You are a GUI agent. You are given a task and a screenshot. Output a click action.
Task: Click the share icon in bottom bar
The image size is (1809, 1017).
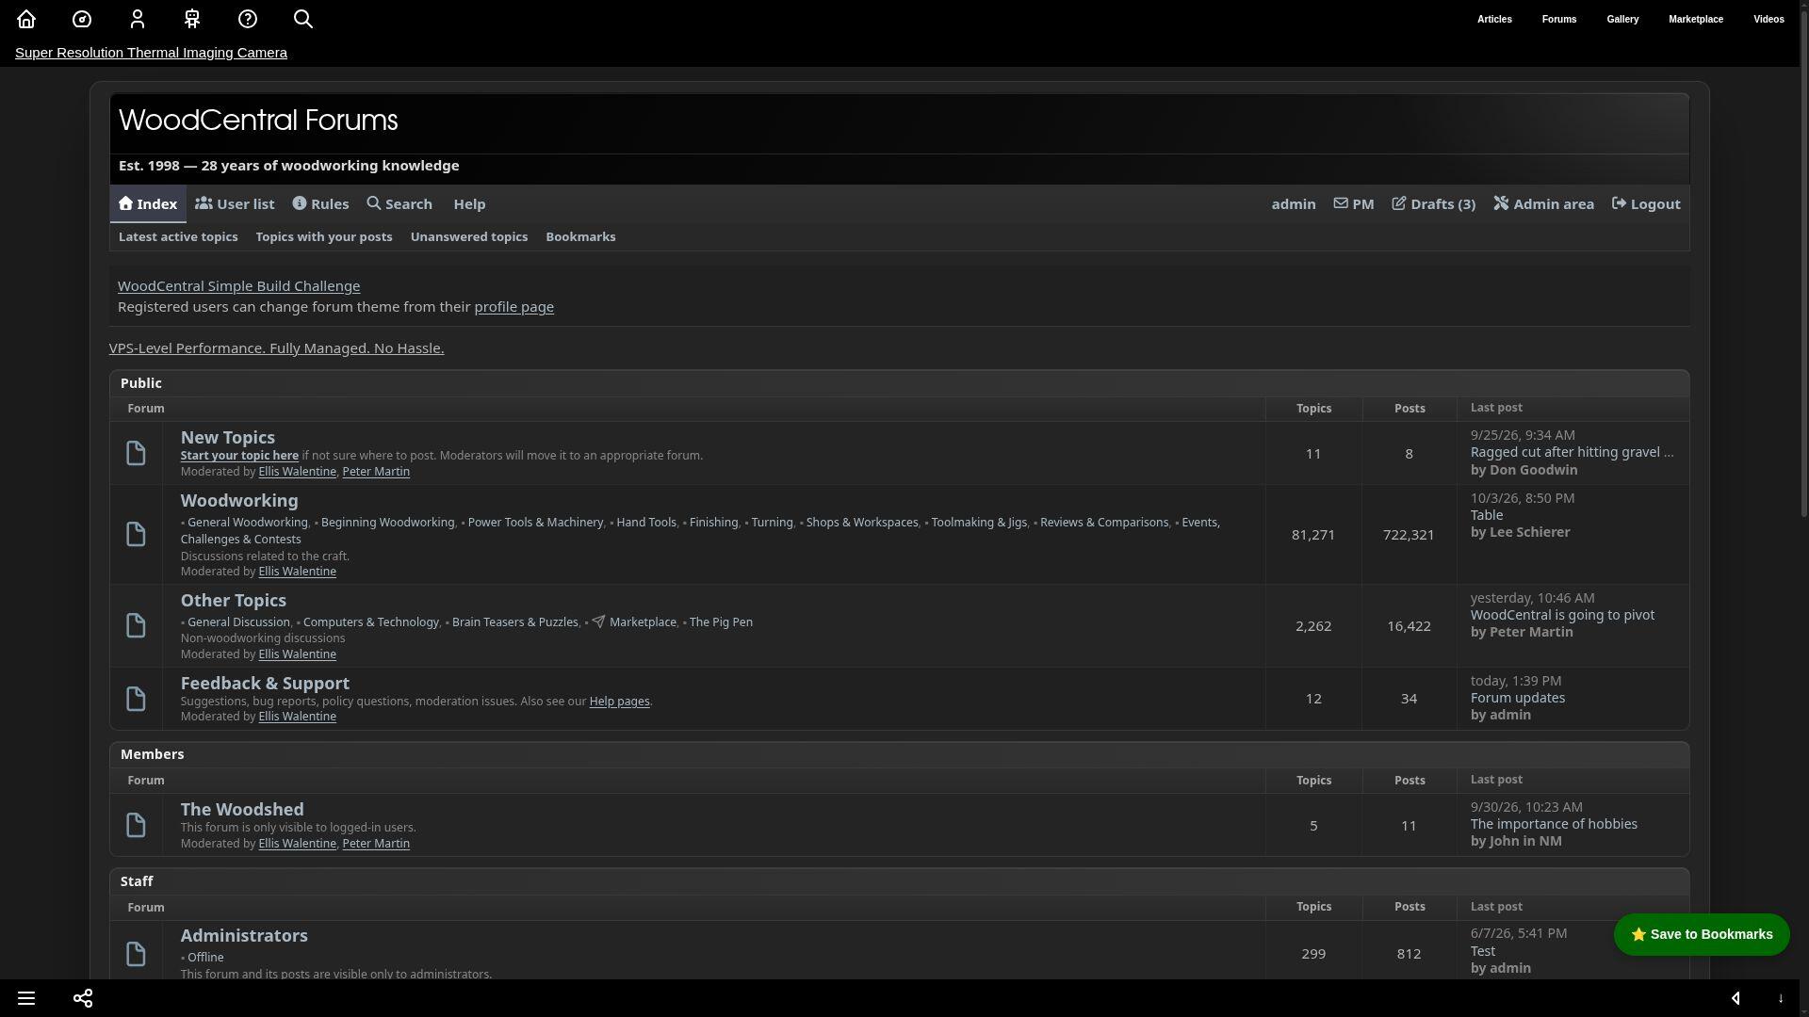(83, 998)
